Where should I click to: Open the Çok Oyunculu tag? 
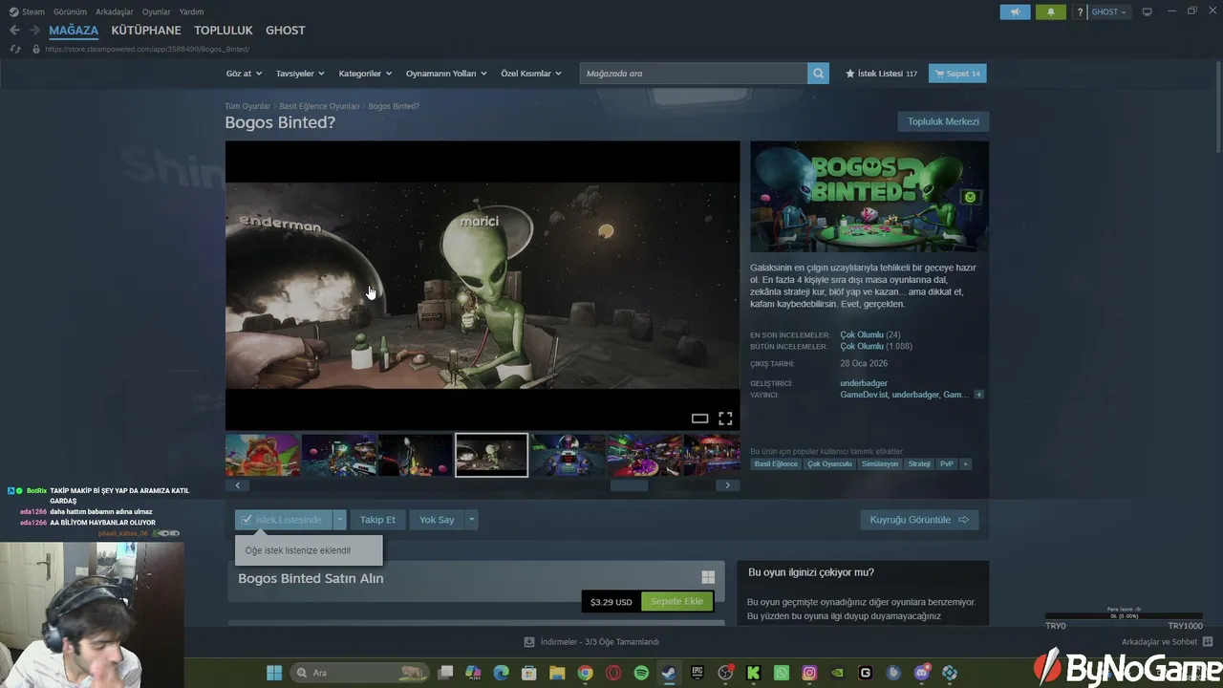(829, 463)
